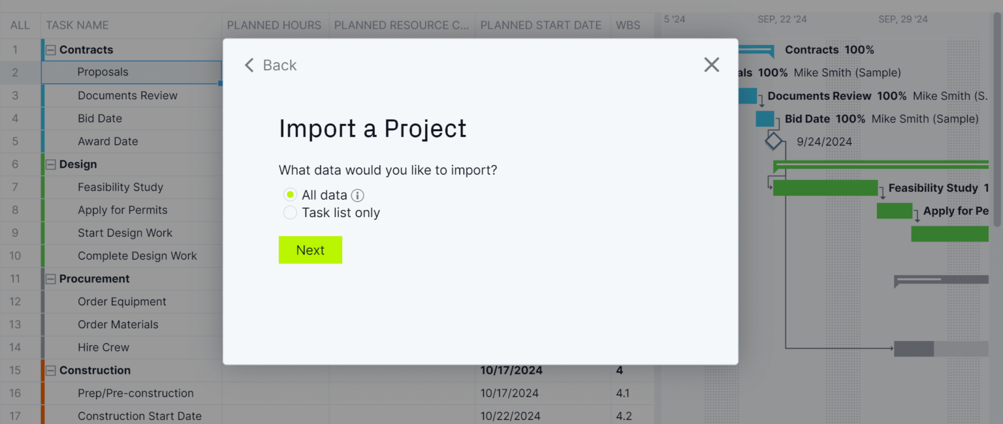The width and height of the screenshot is (1003, 424).
Task: Click the WBS column header
Action: [628, 25]
